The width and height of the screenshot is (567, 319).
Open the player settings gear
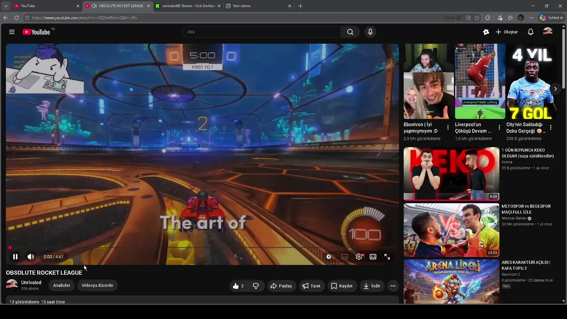(x=359, y=257)
